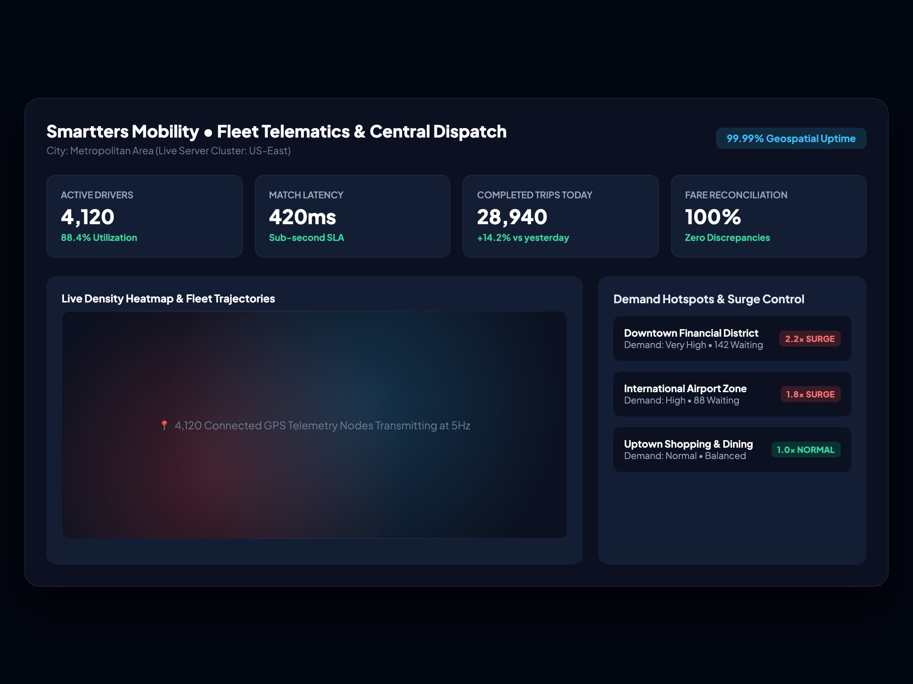Click the Zero Discrepancies label
Screen dimensions: 913x684
coord(727,237)
